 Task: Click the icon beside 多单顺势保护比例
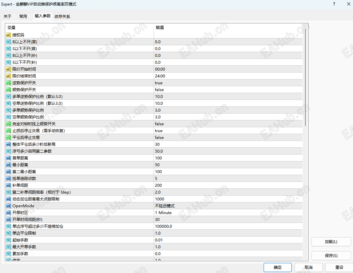point(8,110)
